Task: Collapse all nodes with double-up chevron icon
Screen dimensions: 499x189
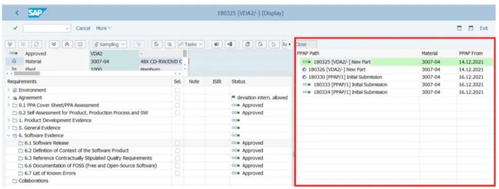Action: [x=67, y=44]
